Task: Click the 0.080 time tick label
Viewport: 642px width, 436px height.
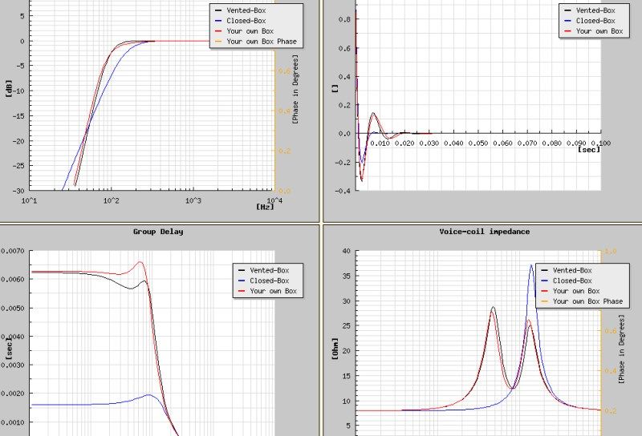Action: tap(552, 143)
